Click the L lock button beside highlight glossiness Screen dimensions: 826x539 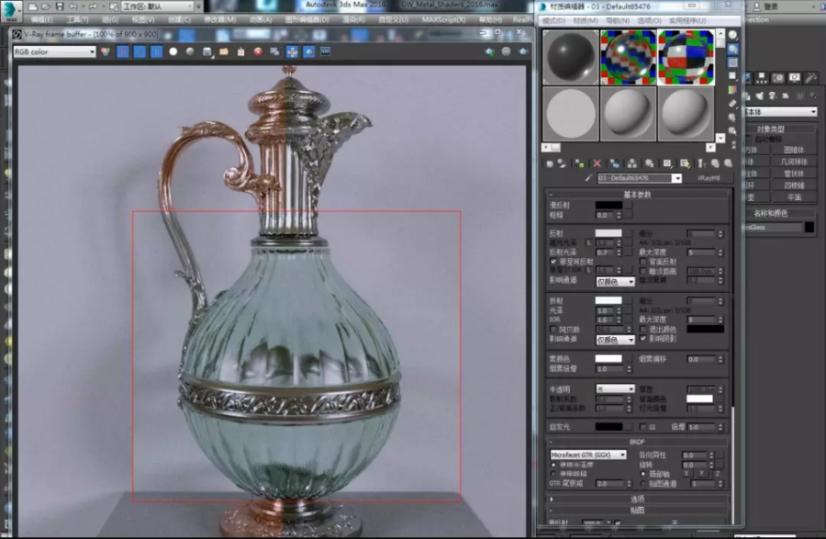pyautogui.click(x=589, y=243)
